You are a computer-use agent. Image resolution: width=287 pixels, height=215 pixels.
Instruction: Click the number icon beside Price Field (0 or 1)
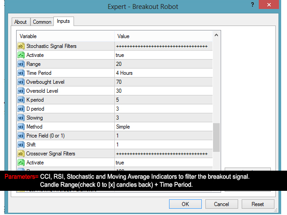(21, 136)
